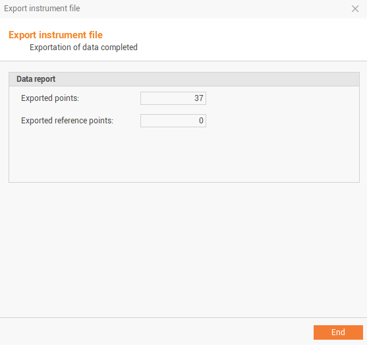The height and width of the screenshot is (345, 367).
Task: Select the Exported points field showing 37
Action: point(173,98)
